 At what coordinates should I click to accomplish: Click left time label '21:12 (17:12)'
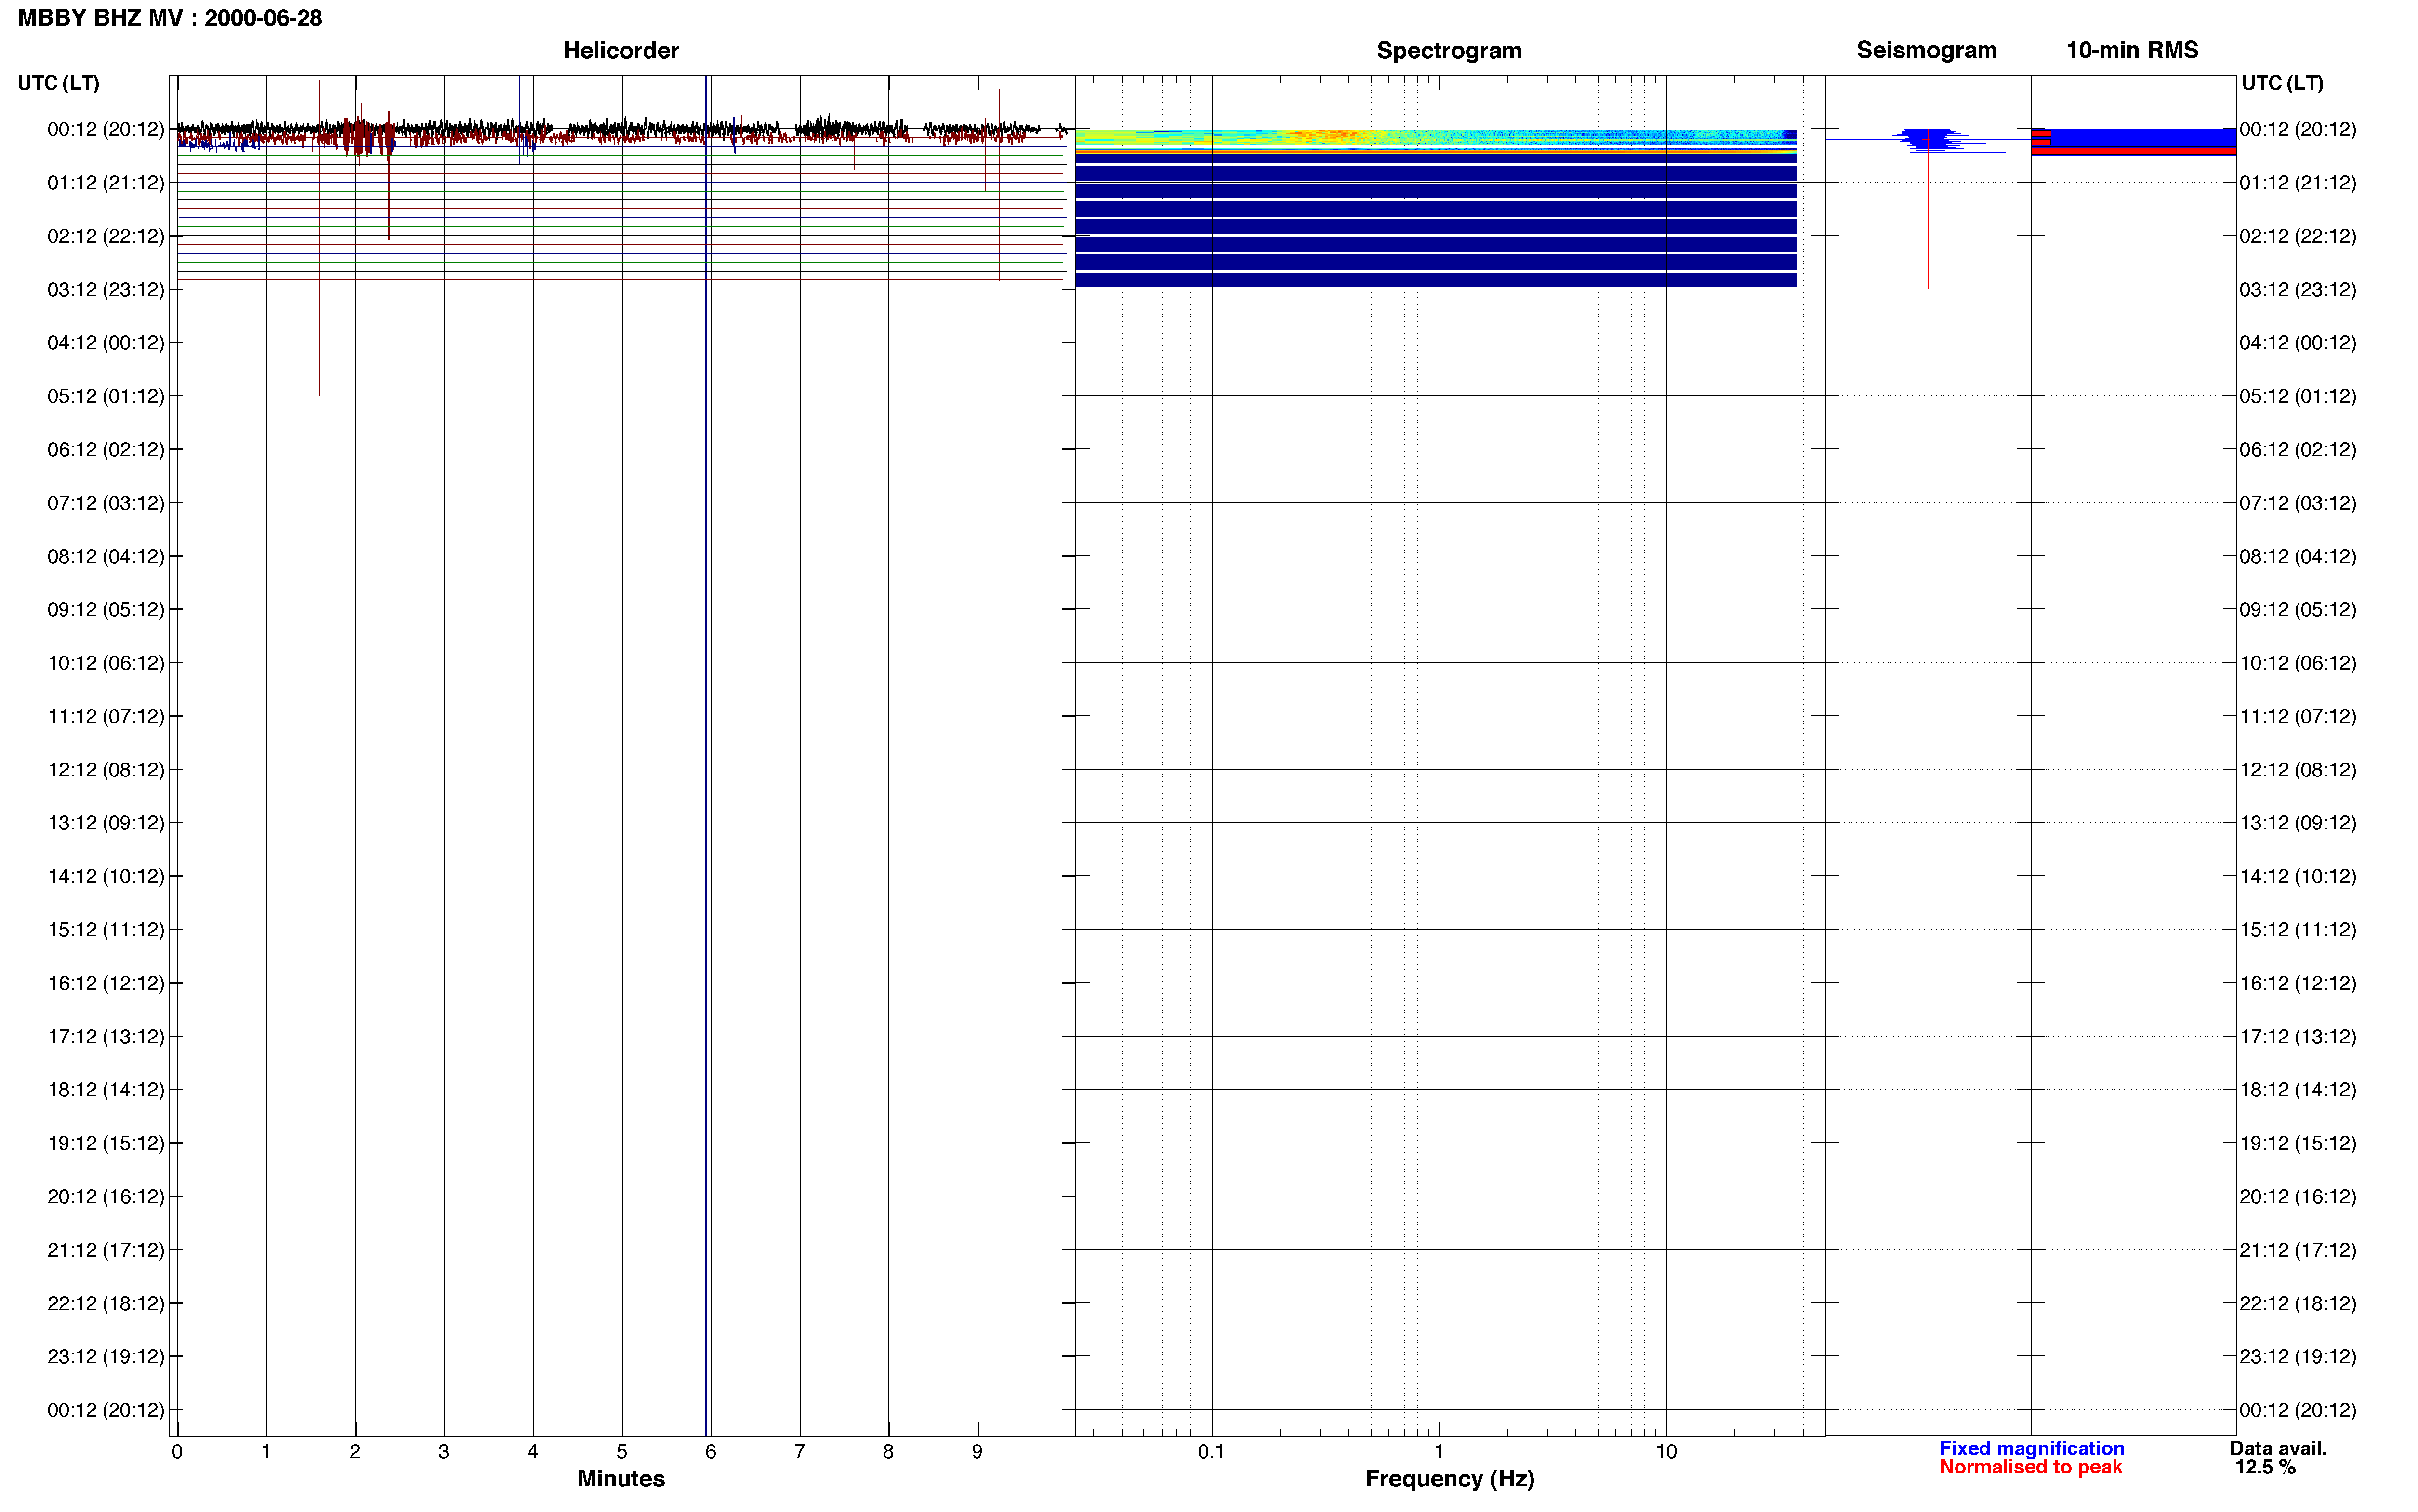pos(105,1250)
